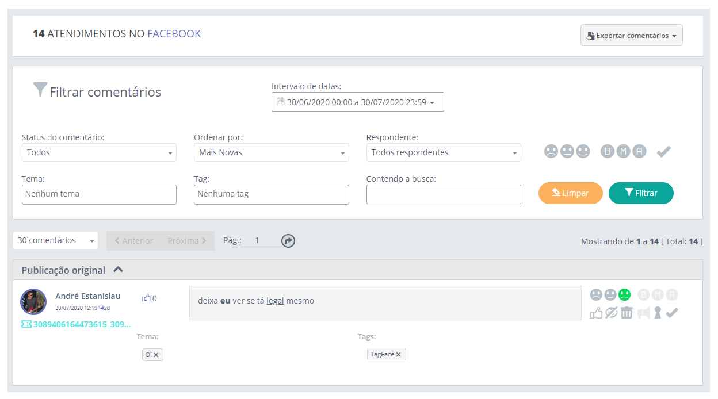The height and width of the screenshot is (399, 718).
Task: Click the go-to-page arrow icon
Action: pyautogui.click(x=288, y=241)
